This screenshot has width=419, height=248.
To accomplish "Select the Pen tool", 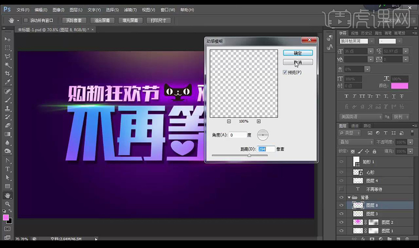I will click(x=8, y=160).
